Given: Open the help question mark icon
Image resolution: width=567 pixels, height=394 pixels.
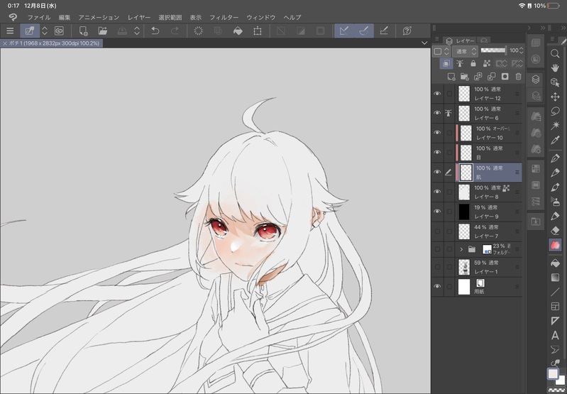Looking at the screenshot, I should (407, 31).
